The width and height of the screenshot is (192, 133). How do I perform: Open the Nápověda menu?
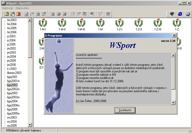tap(22, 8)
